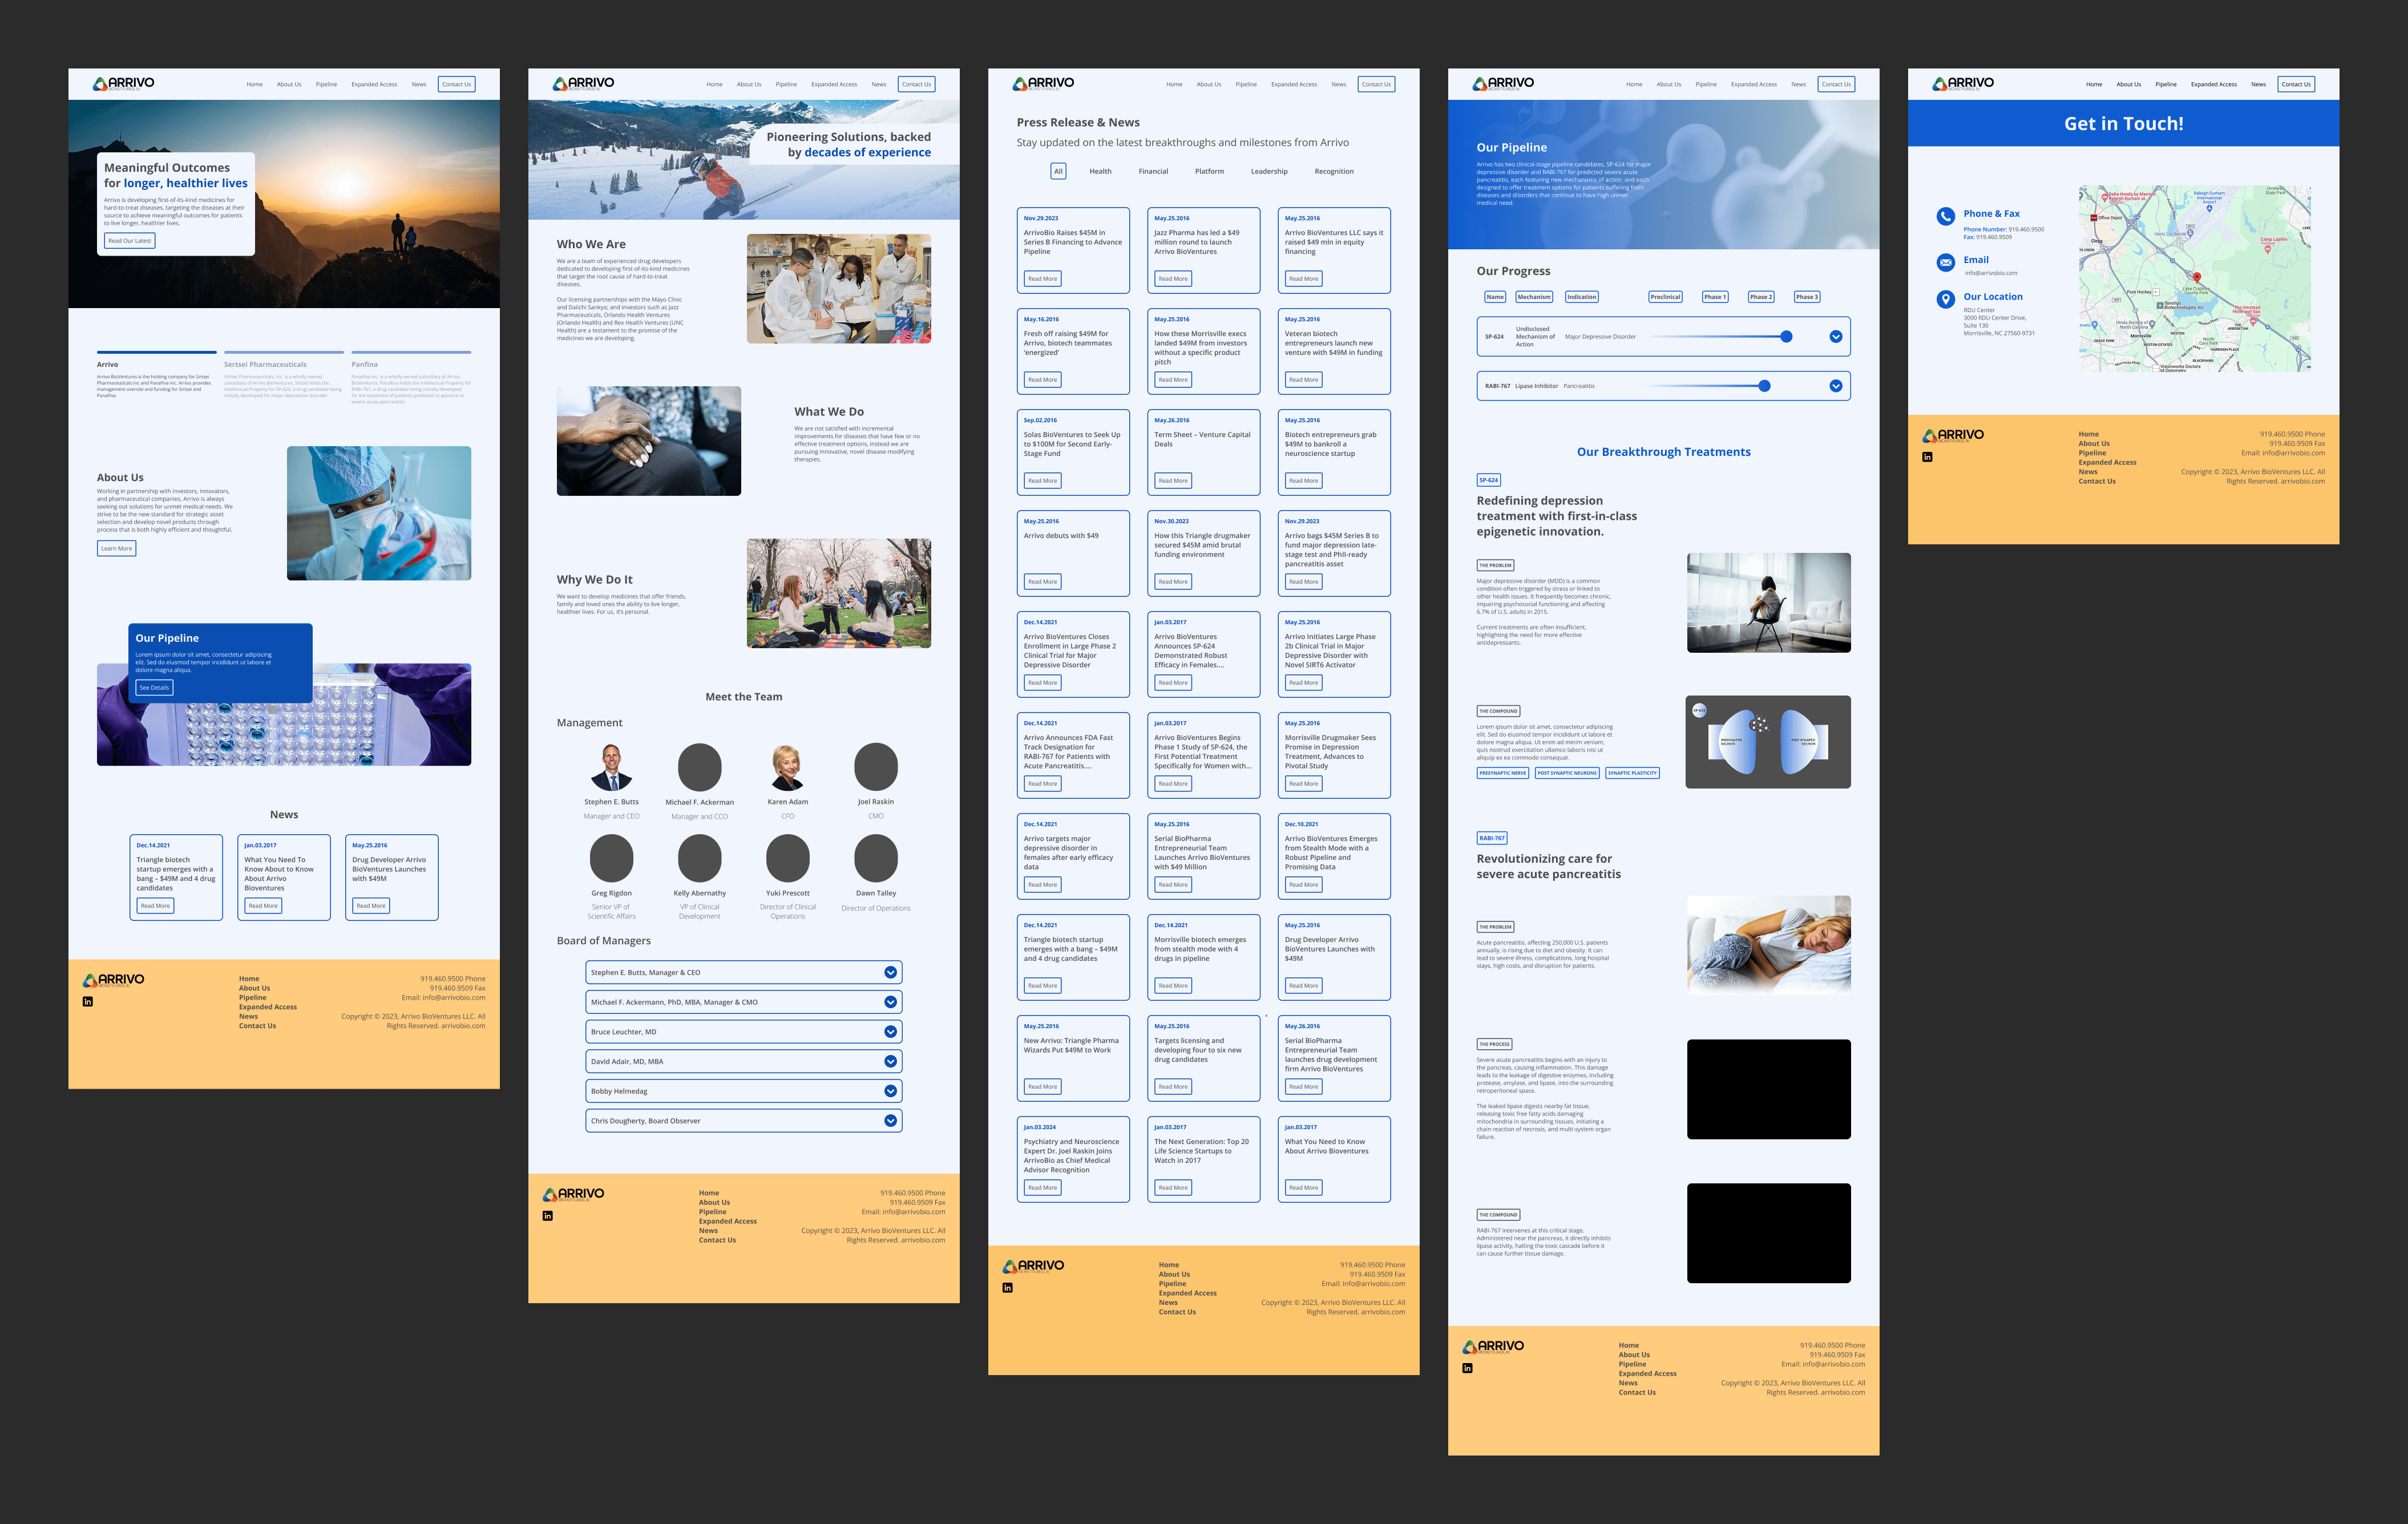Click the footer Arrivo logo on the Meaningful Outcomes page

(x=114, y=981)
